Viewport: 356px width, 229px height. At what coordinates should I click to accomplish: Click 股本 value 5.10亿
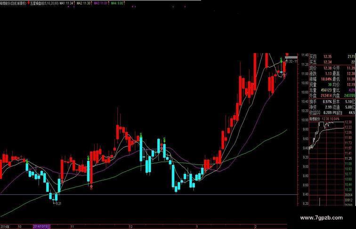click(x=350, y=102)
